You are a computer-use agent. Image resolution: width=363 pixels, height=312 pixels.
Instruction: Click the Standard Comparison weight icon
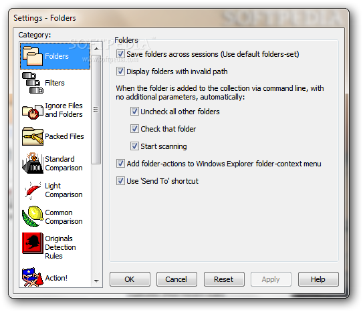pyautogui.click(x=32, y=163)
